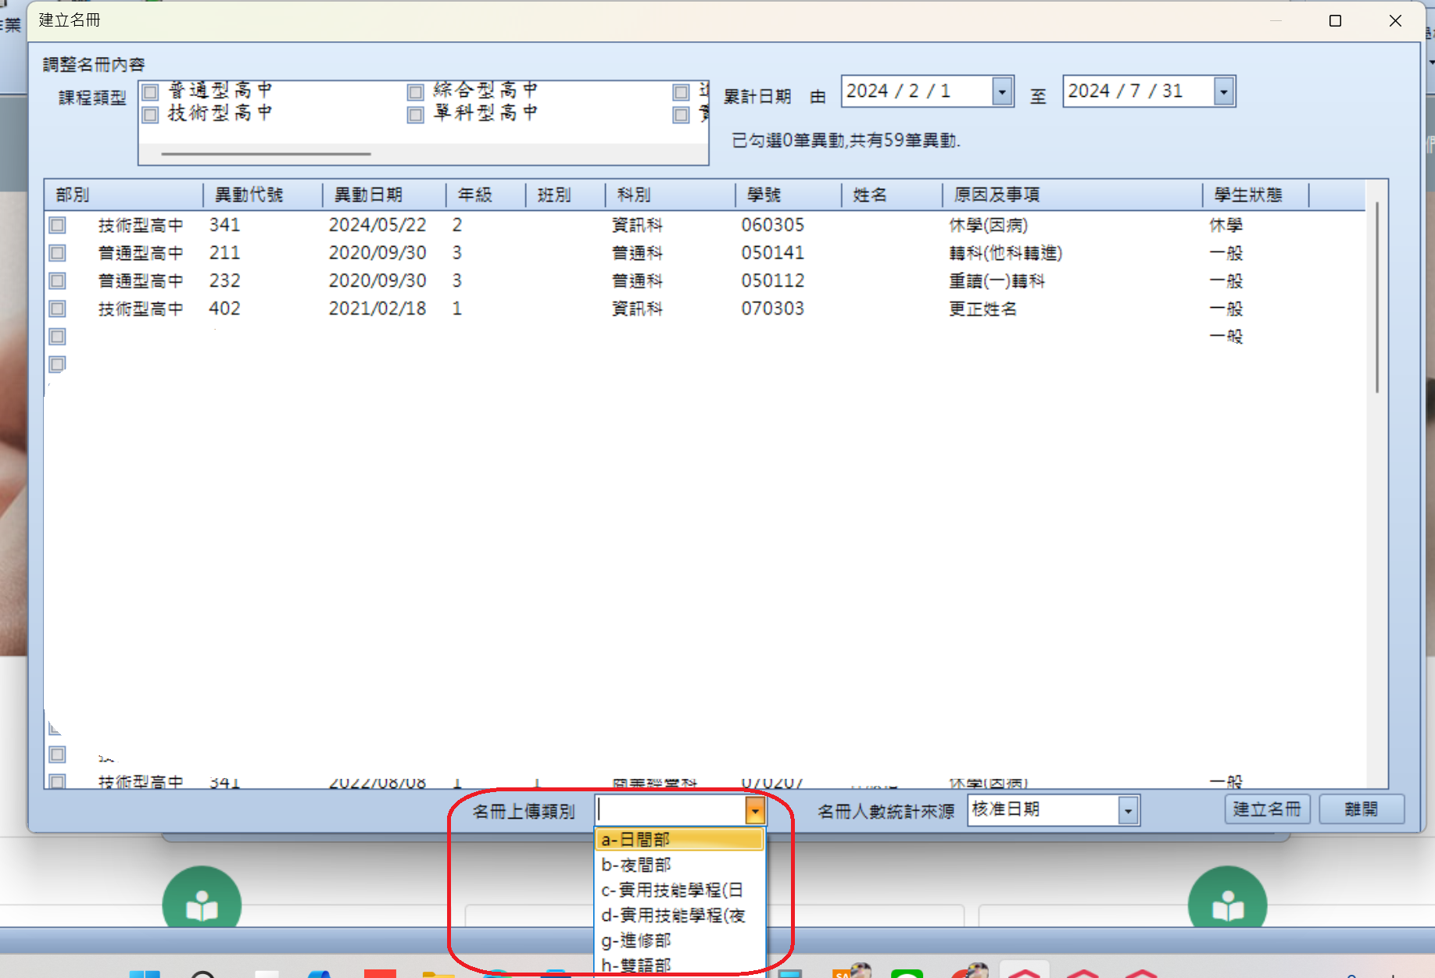
Task: Click the date cell 2021/02/18
Action: (378, 309)
